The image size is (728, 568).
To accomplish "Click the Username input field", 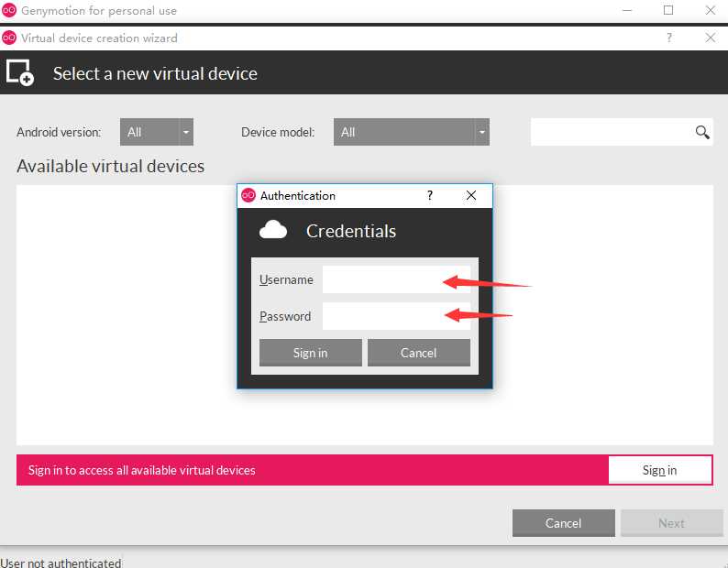I will click(x=396, y=279).
